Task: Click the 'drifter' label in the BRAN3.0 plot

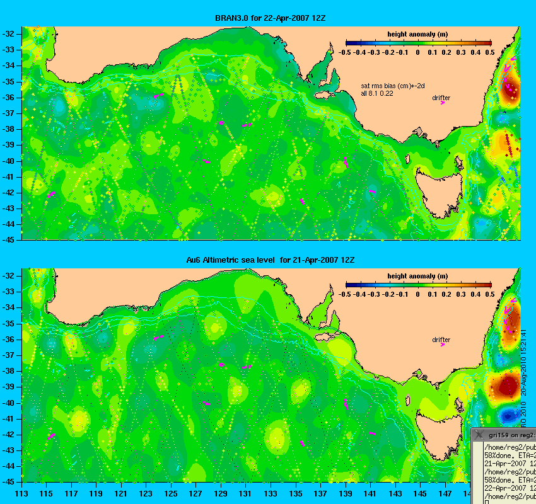Action: 441,98
